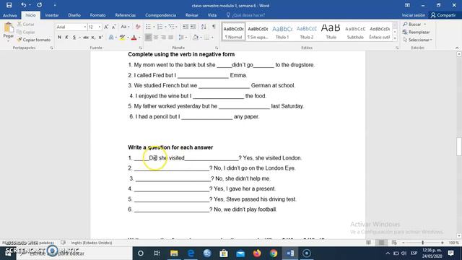The image size is (462, 260).
Task: Apply the Título 1 style
Action: pos(282,32)
